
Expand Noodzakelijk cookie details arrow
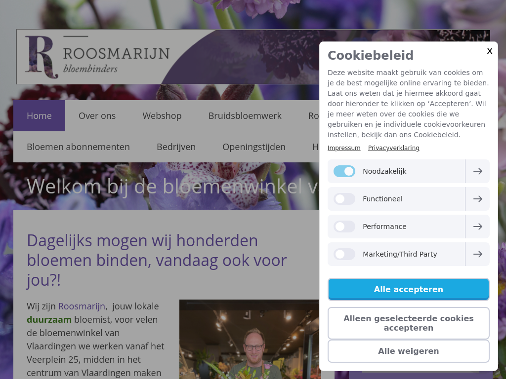coord(478,171)
